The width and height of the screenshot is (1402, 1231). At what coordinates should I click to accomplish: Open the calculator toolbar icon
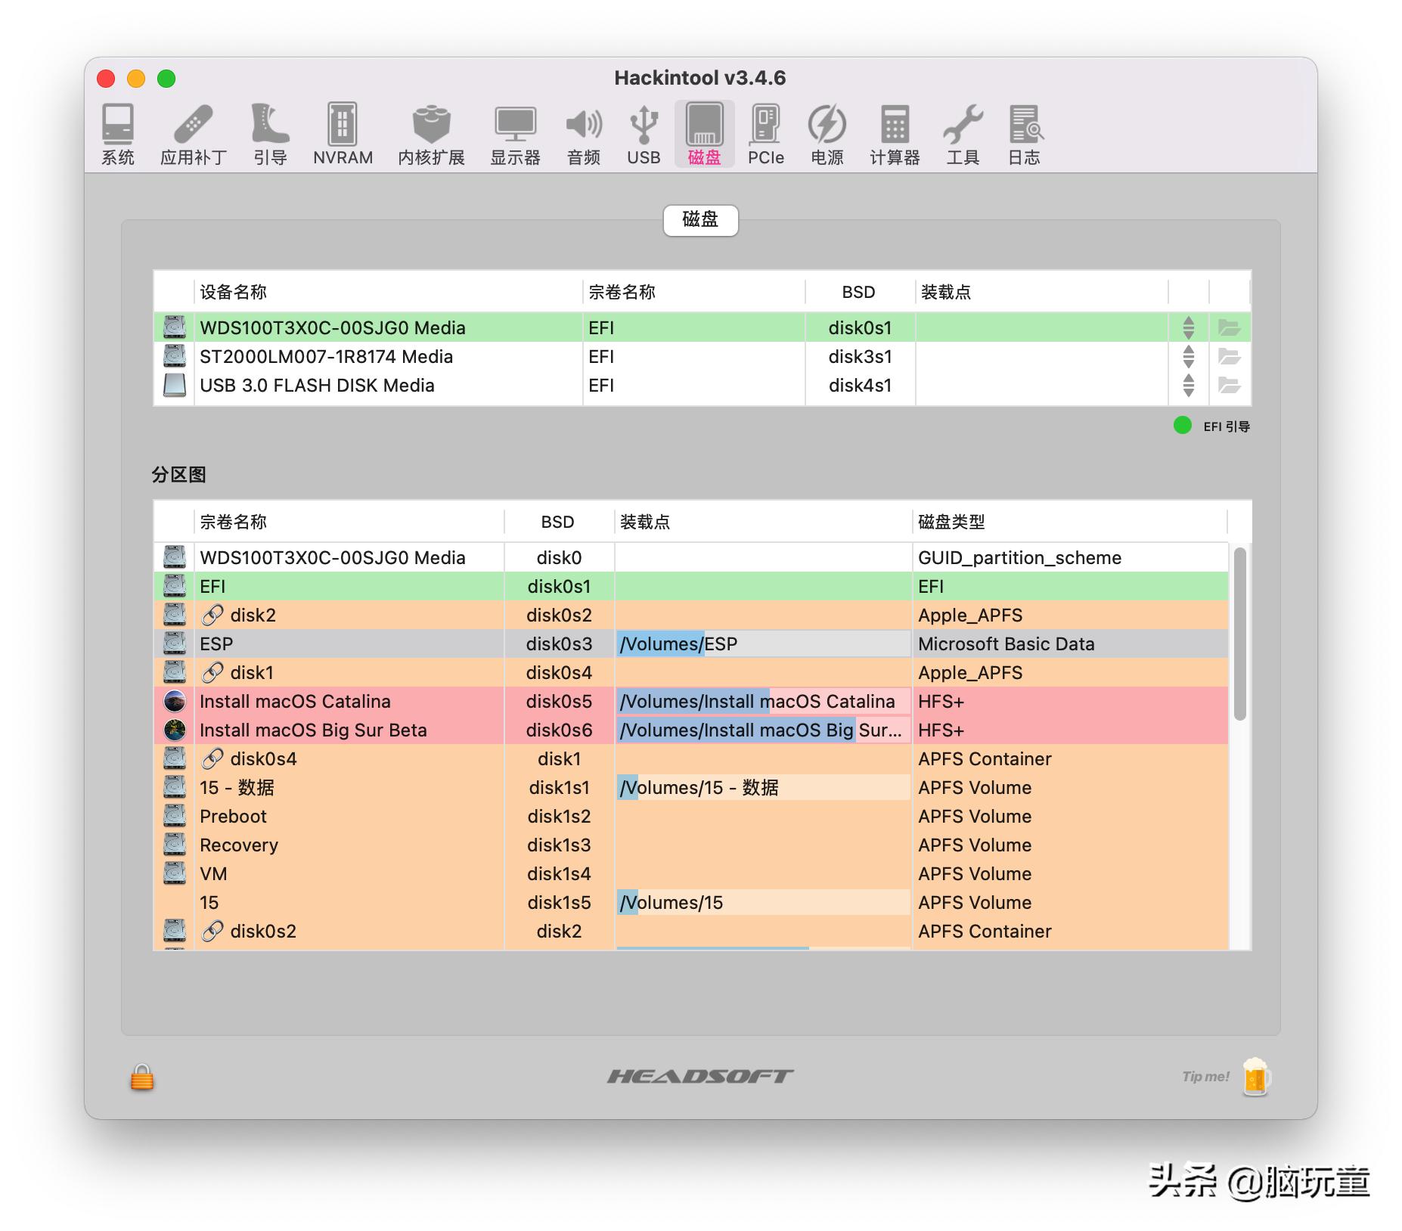pos(894,134)
